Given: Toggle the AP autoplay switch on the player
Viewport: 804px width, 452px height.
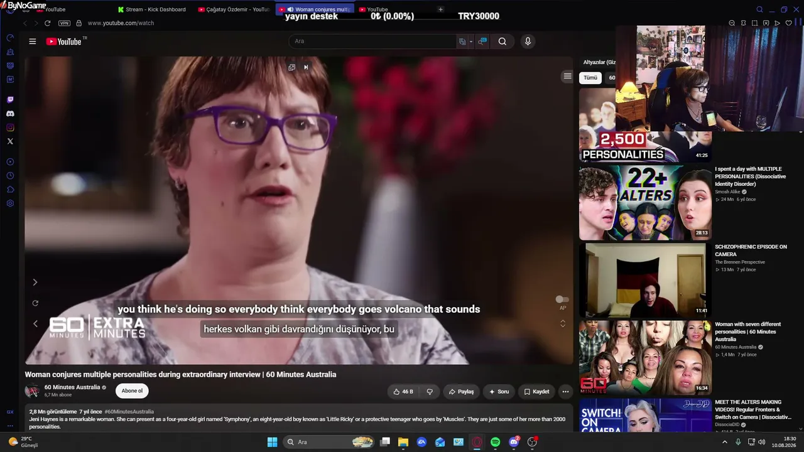Looking at the screenshot, I should (562, 299).
